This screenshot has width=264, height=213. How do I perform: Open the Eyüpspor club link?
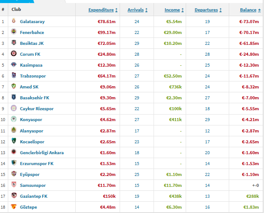coord(30,175)
